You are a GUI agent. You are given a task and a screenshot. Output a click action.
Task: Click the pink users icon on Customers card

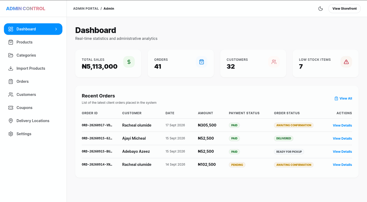click(x=274, y=62)
